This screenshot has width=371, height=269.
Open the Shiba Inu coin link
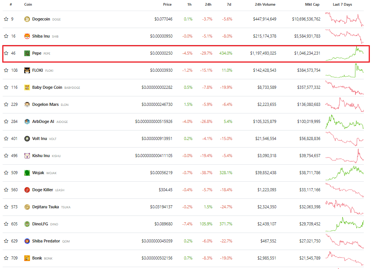pyautogui.click(x=41, y=36)
